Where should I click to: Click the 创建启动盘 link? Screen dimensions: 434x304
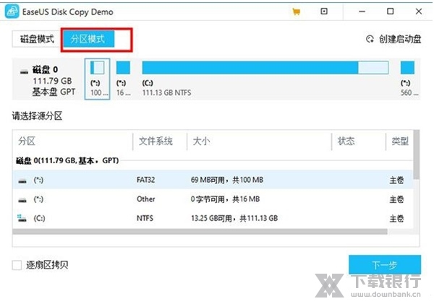coord(399,39)
